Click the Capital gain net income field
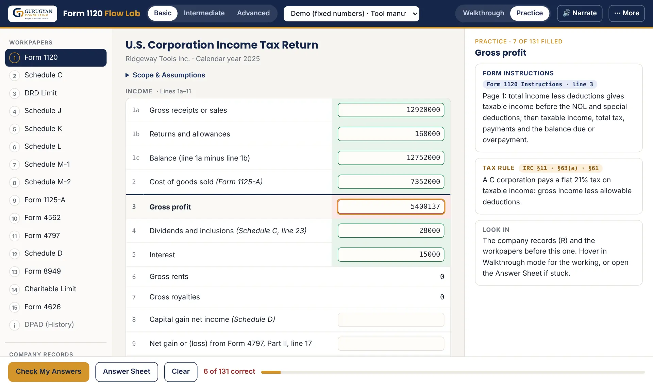Screen dimensions: 653x387 point(391,320)
